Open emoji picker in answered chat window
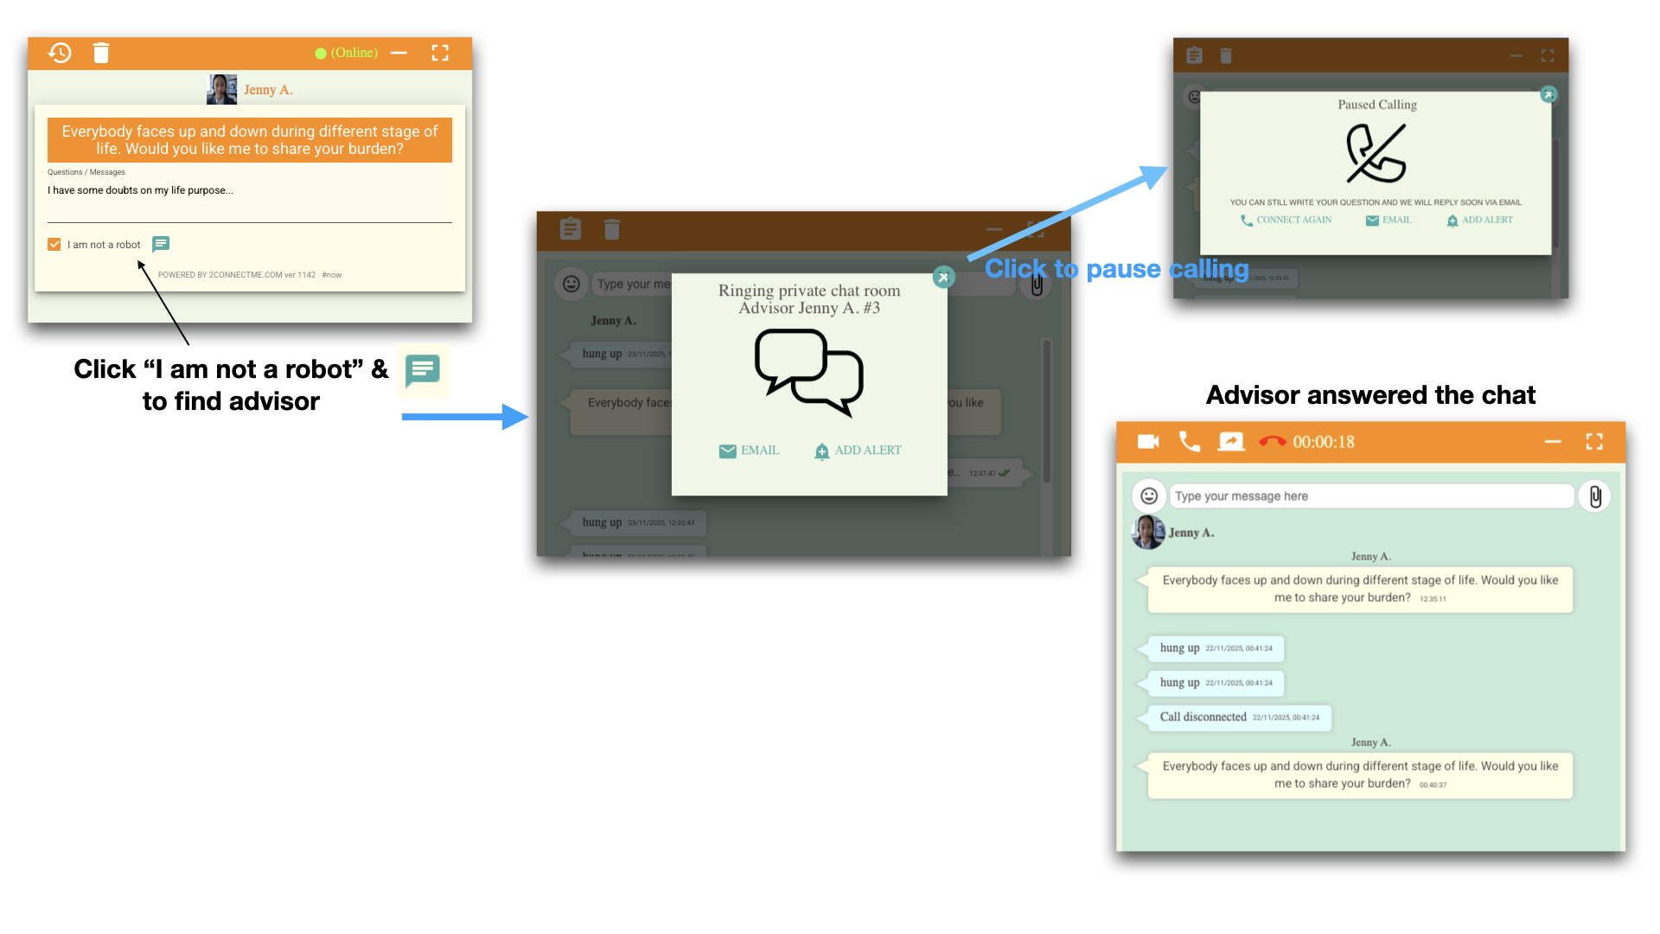Image resolution: width=1660 pixels, height=934 pixels. pos(1149,496)
